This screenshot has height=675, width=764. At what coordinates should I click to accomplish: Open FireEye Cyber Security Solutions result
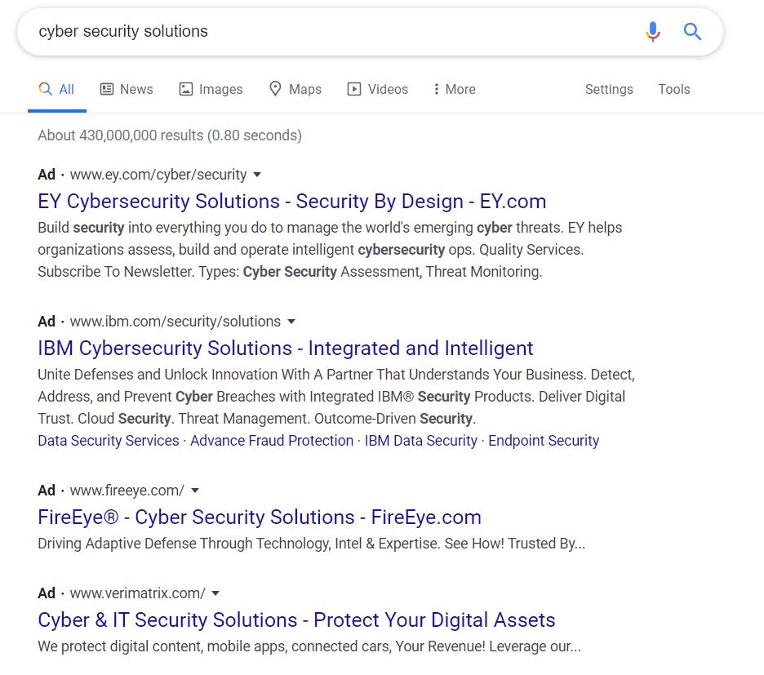click(260, 517)
